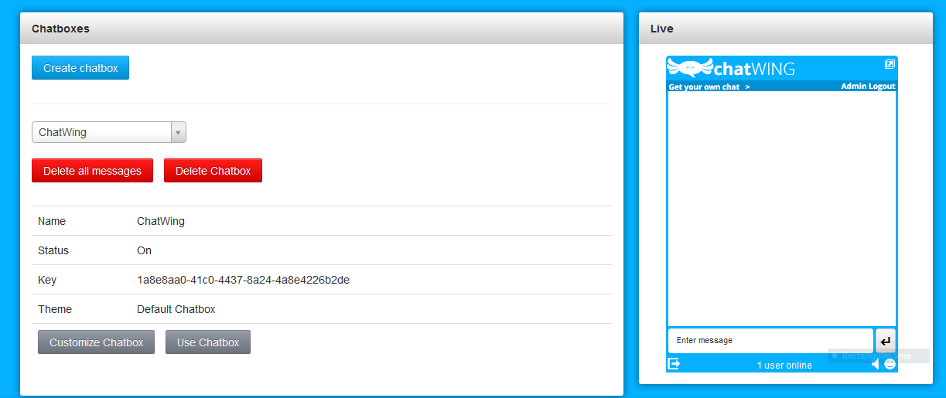Open the ChatWing chatbox selector dropdown
The image size is (946, 398).
109,132
